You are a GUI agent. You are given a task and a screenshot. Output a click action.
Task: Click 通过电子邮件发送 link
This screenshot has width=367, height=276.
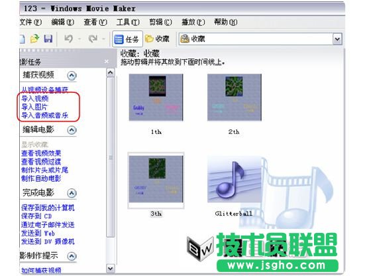[48, 225]
